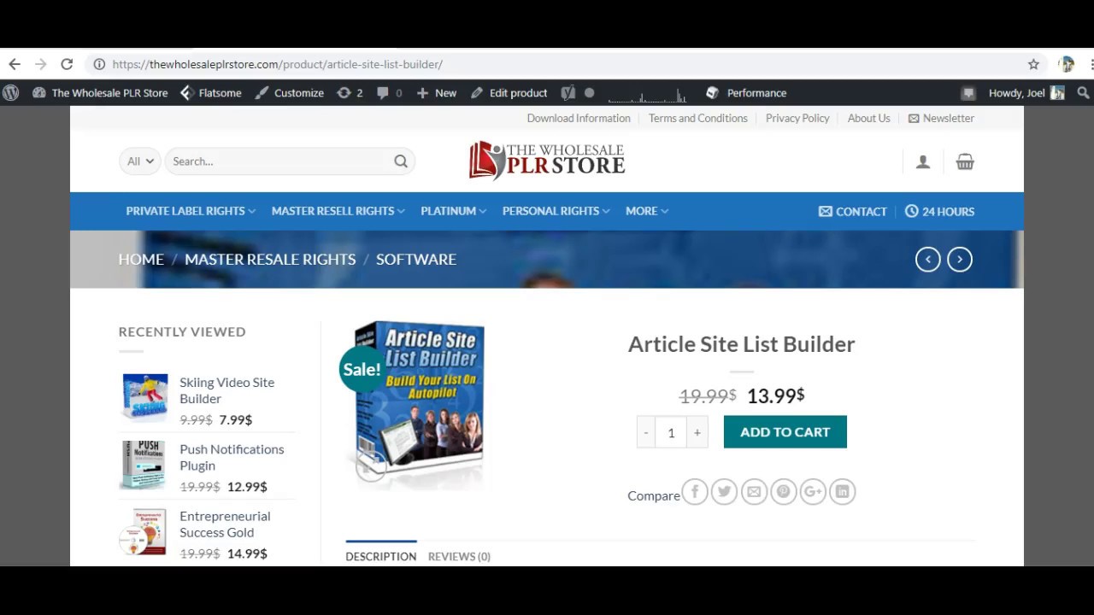Reload the page with refresh icon
1094x615 pixels.
point(67,64)
